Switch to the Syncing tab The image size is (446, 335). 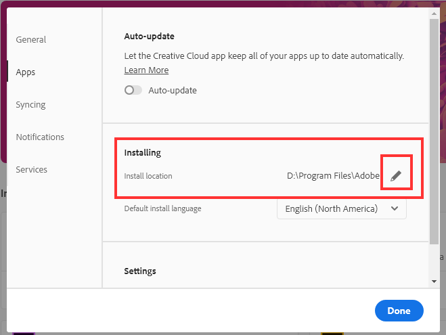[31, 105]
